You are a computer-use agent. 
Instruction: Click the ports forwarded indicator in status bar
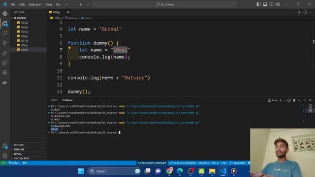[x=25, y=163]
